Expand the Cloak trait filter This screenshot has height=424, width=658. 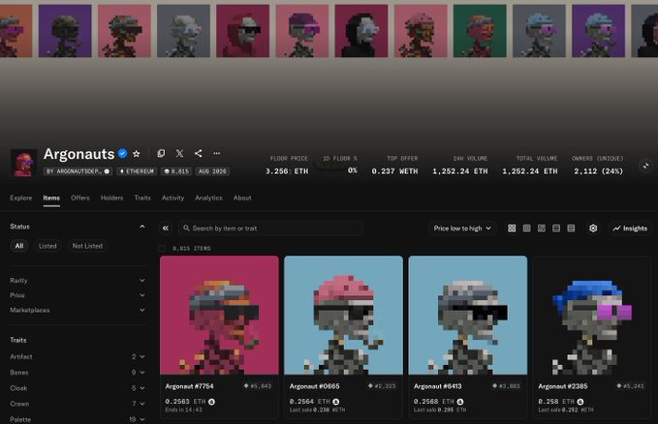tap(78, 388)
